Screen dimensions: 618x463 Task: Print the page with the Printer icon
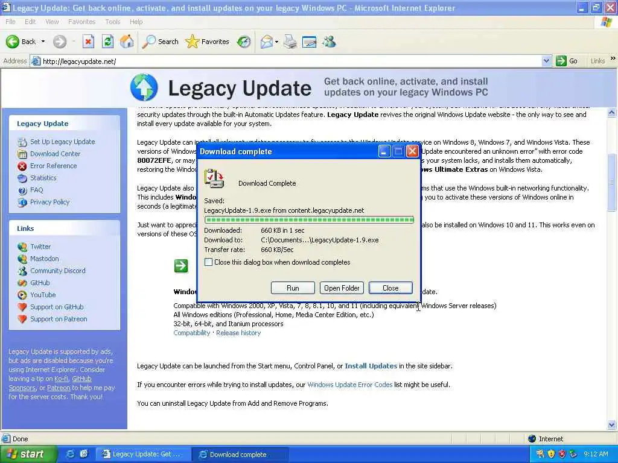tap(290, 42)
